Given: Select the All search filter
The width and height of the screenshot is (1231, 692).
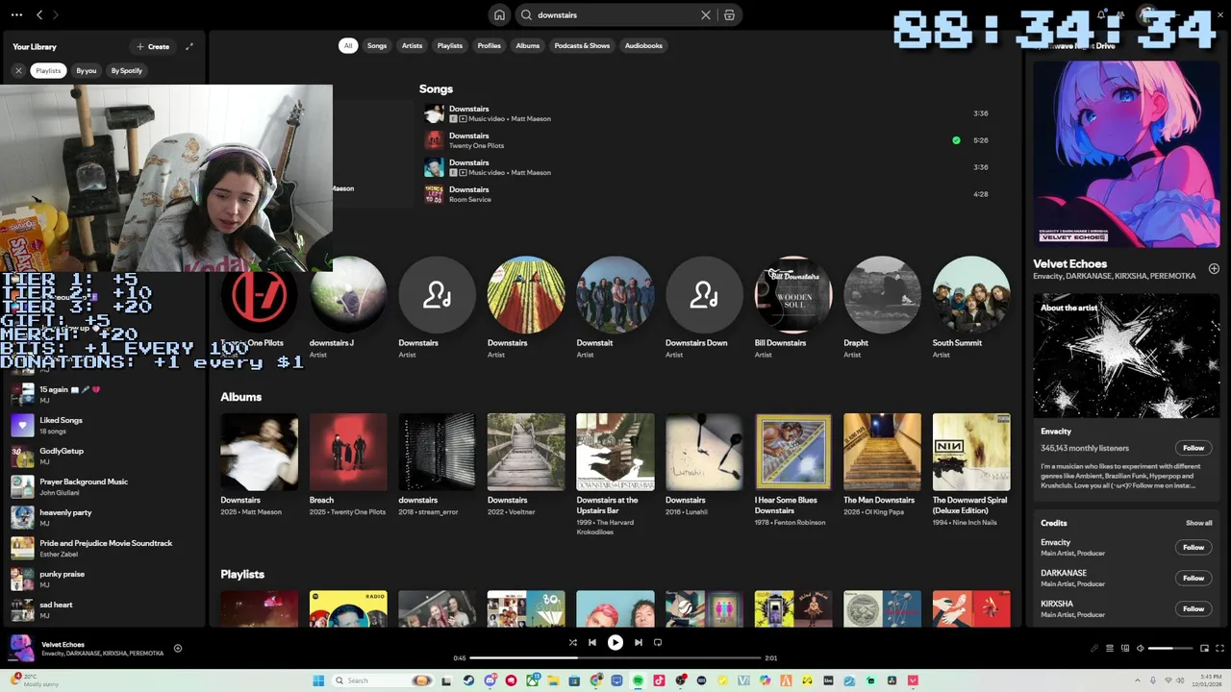Looking at the screenshot, I should [348, 45].
